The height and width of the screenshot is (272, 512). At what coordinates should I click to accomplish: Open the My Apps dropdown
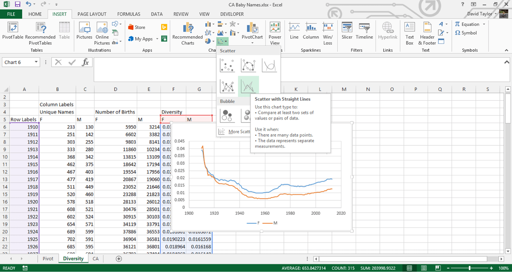pos(157,39)
